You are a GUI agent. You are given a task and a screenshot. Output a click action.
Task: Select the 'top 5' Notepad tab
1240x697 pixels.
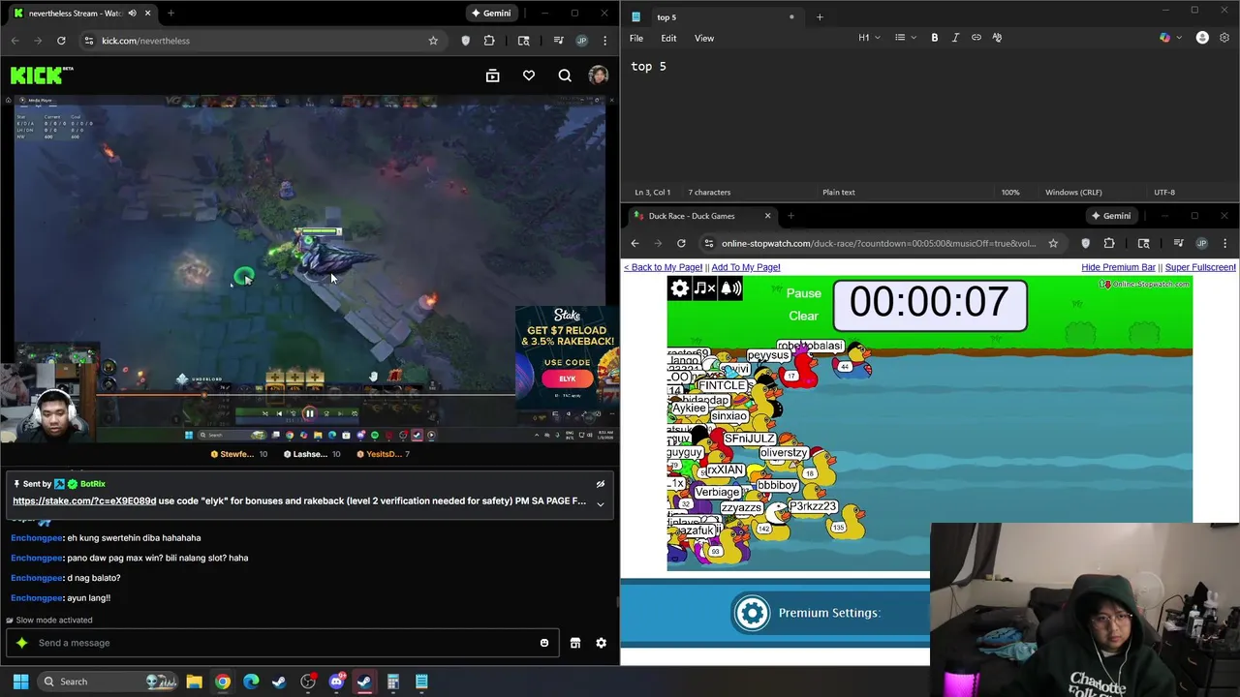pyautogui.click(x=714, y=16)
